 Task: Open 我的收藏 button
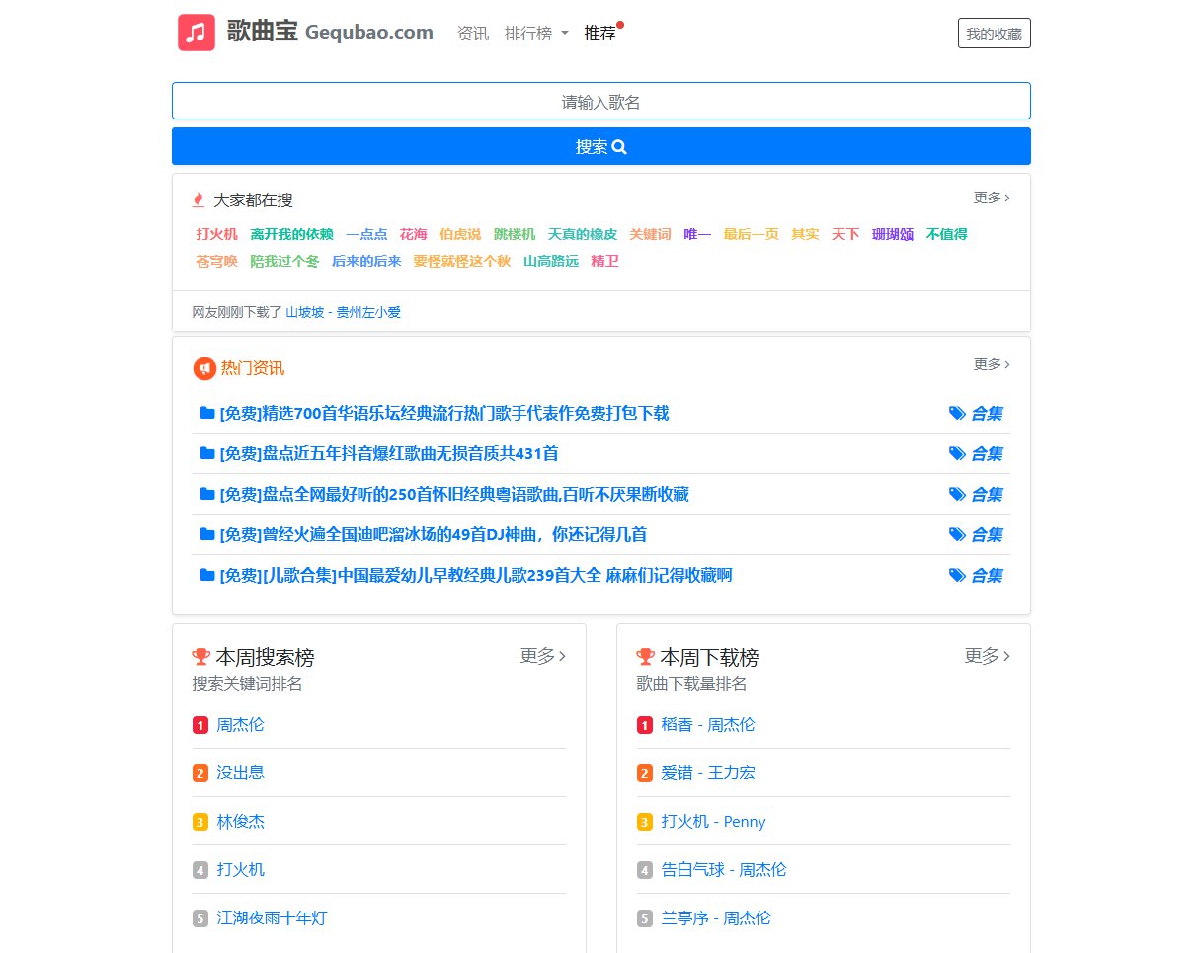click(994, 33)
